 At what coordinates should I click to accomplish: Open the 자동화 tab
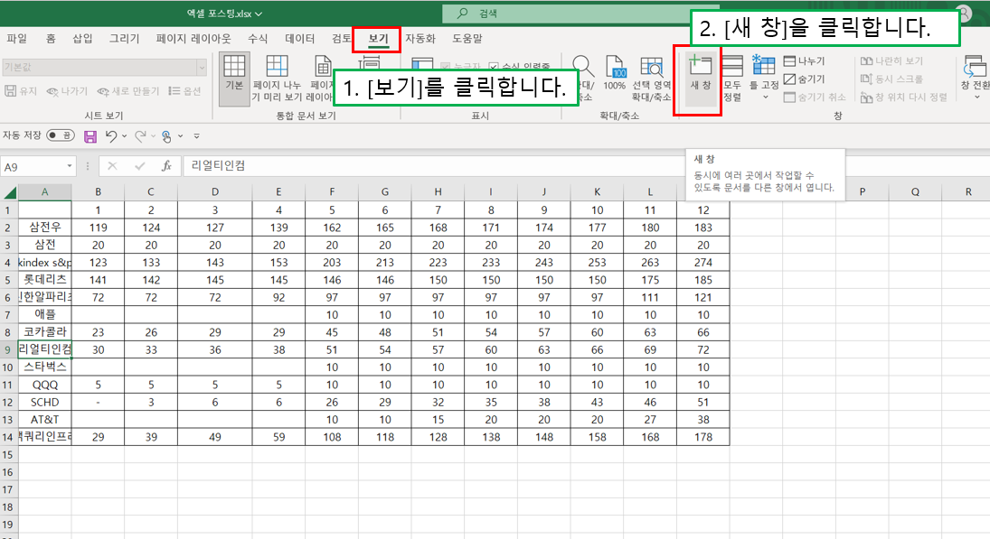coord(420,39)
